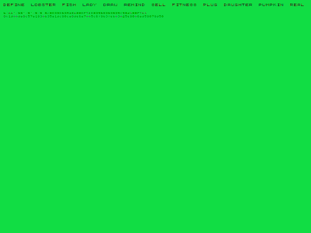Select the word DAUGHTER
The image size is (311, 233).
point(238,5)
